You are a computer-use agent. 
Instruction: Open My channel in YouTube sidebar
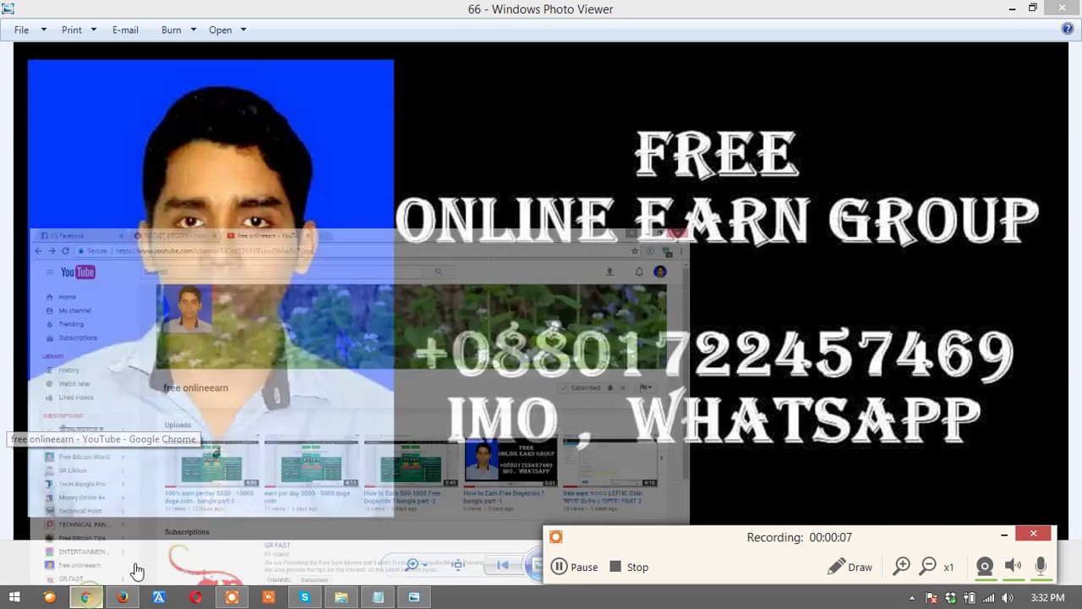tap(74, 310)
